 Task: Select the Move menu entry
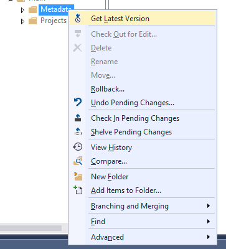click(x=143, y=75)
